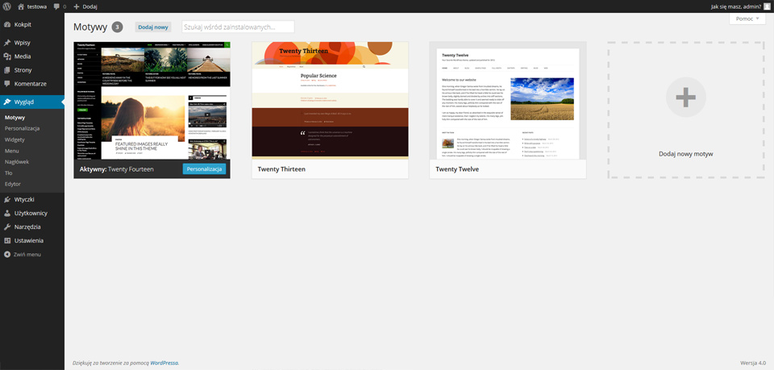
Task: Open the Ustawienia menu item
Action: 32,241
